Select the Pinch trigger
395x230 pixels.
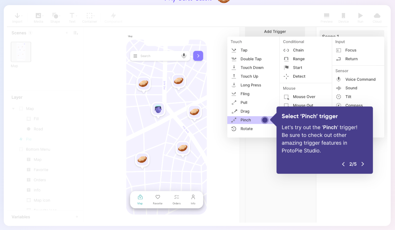tap(245, 120)
